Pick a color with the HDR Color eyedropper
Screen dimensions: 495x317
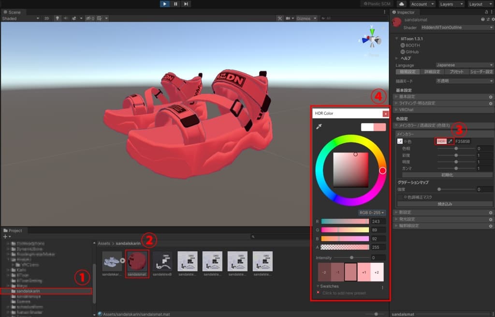pos(319,127)
